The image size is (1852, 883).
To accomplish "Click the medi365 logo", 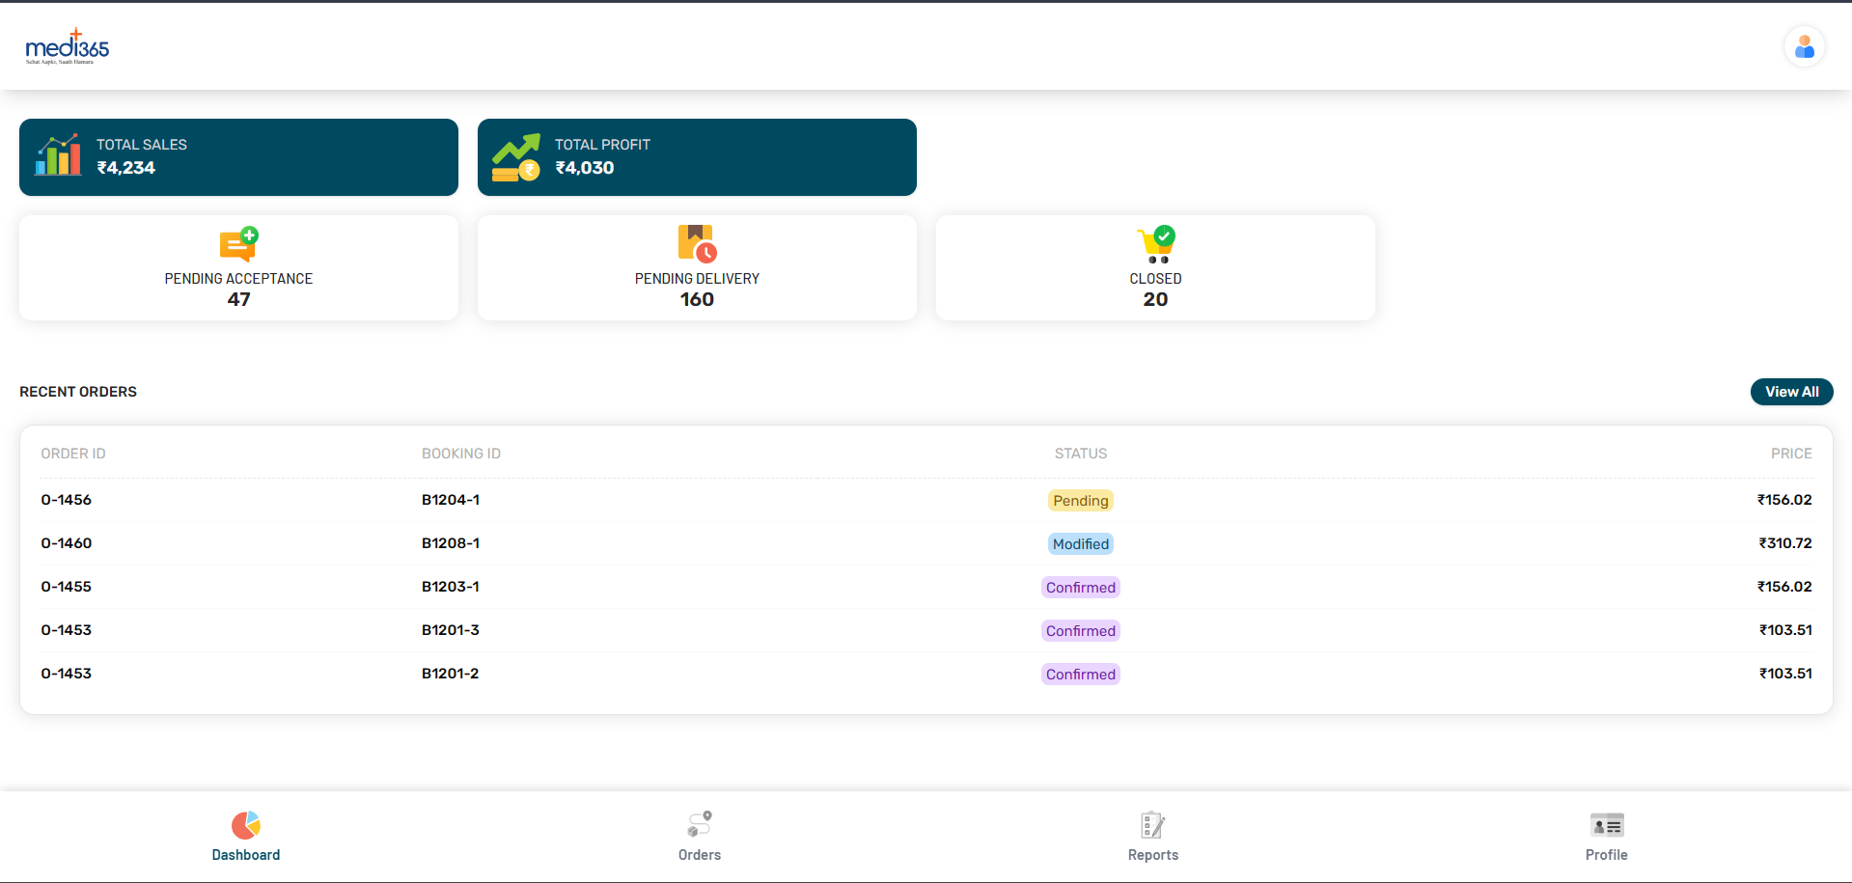I will pos(67,46).
